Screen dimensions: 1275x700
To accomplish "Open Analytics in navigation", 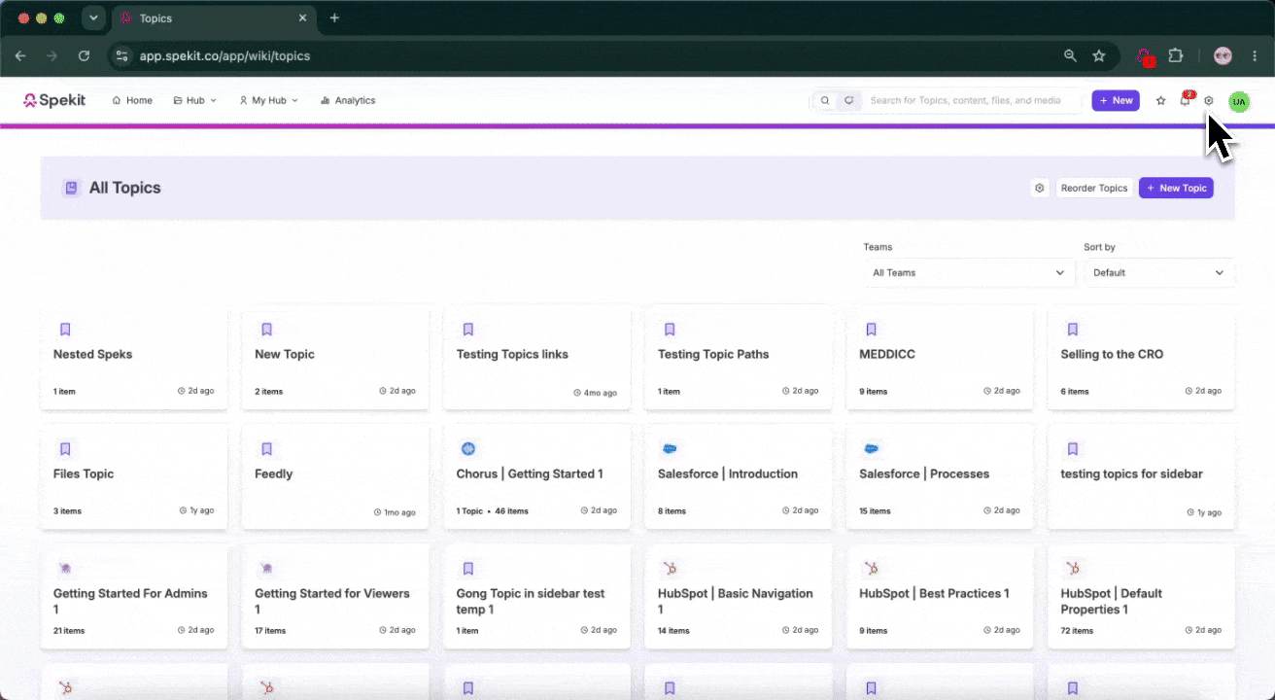I will coord(348,100).
